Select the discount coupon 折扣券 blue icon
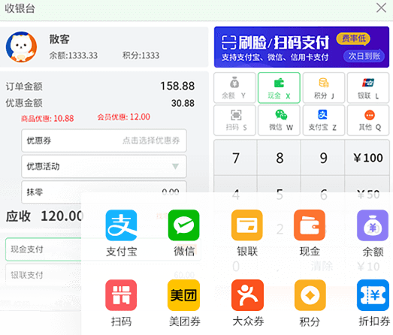The width and height of the screenshot is (393, 335). pyautogui.click(x=373, y=295)
